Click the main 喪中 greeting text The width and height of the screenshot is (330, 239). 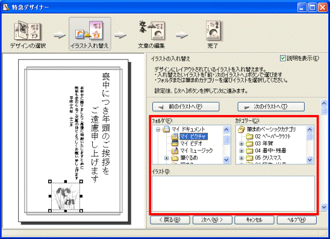click(x=101, y=127)
